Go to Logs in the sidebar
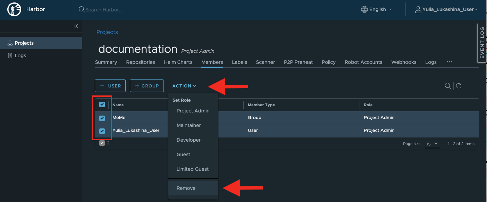This screenshot has height=202, width=487. [41, 56]
